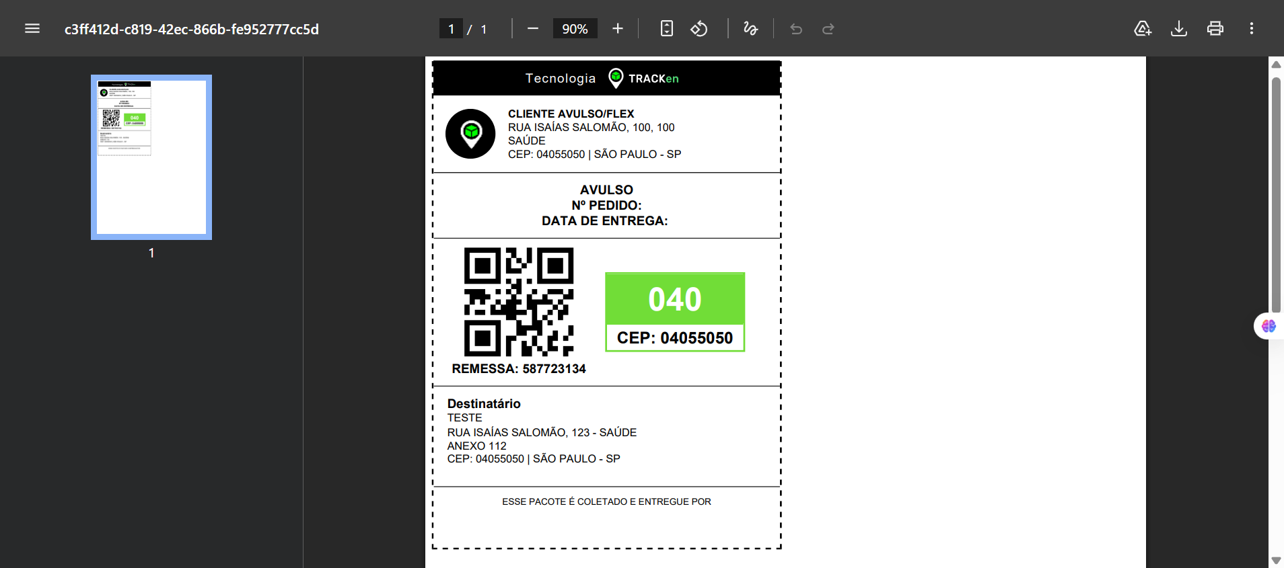
Task: Activate the draw annotation tool
Action: coord(750,28)
